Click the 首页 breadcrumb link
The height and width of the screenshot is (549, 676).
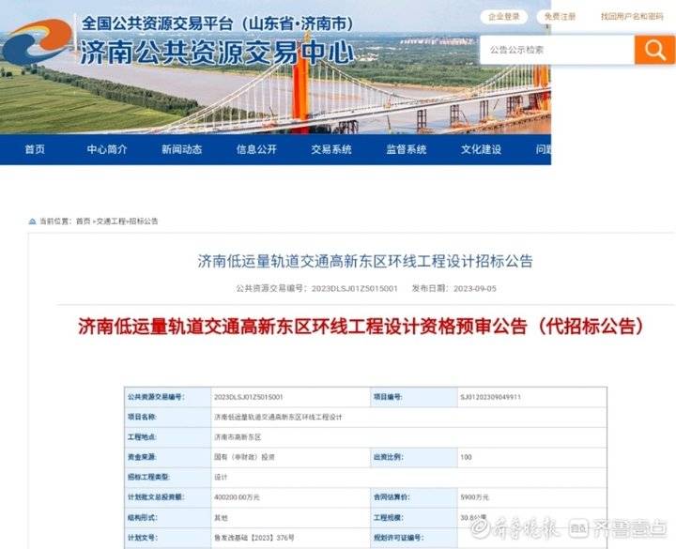84,221
